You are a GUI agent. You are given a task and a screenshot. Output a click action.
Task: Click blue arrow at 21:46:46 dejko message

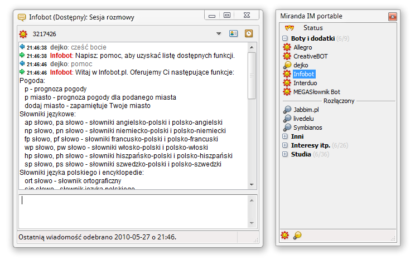pyautogui.click(x=22, y=63)
